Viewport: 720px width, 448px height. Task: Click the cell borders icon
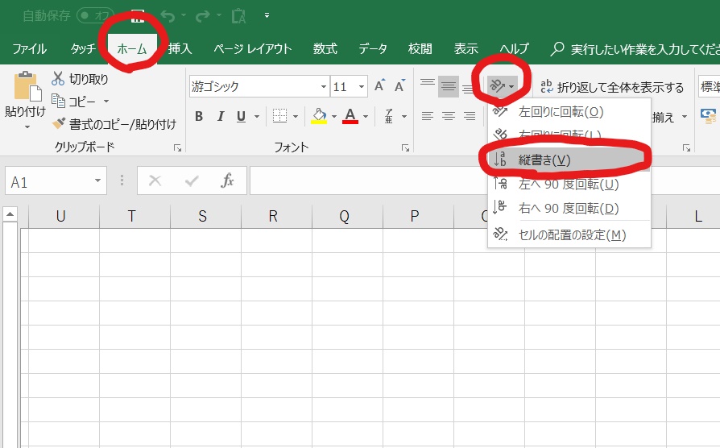click(x=279, y=116)
